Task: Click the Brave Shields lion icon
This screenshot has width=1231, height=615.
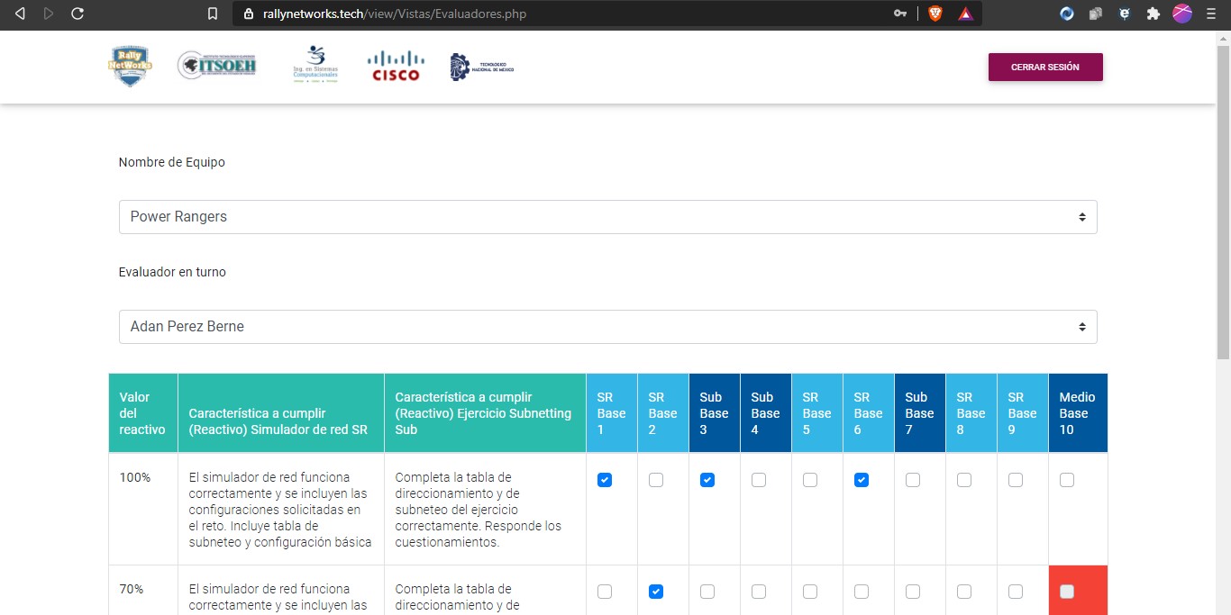Action: (x=935, y=14)
